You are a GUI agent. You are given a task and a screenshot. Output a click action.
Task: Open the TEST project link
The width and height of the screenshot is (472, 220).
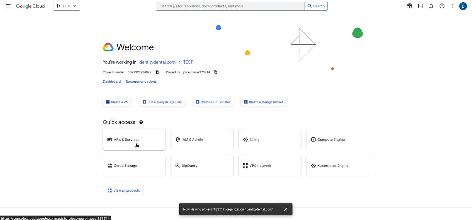[x=188, y=62]
